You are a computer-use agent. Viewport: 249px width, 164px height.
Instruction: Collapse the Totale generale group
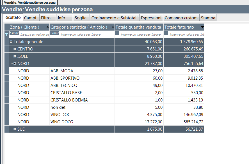click(11, 42)
